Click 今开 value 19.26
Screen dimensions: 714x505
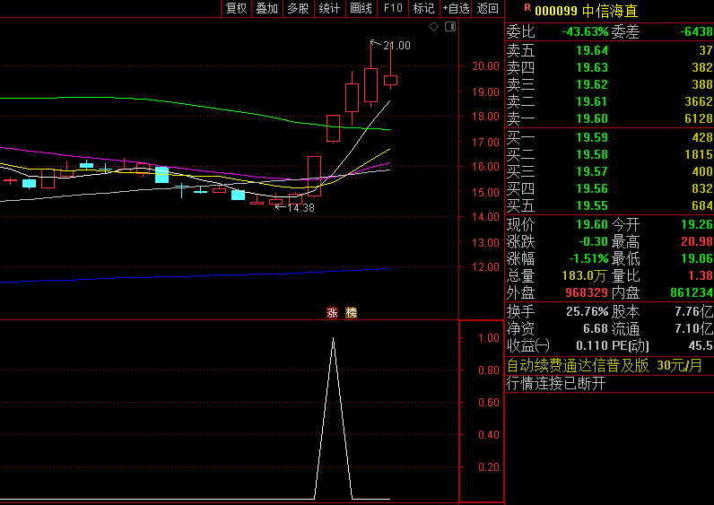[x=697, y=224]
